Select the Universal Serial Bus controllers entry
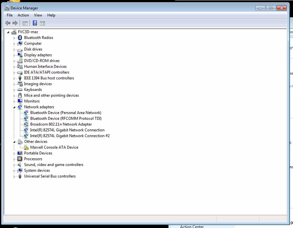 point(49,176)
